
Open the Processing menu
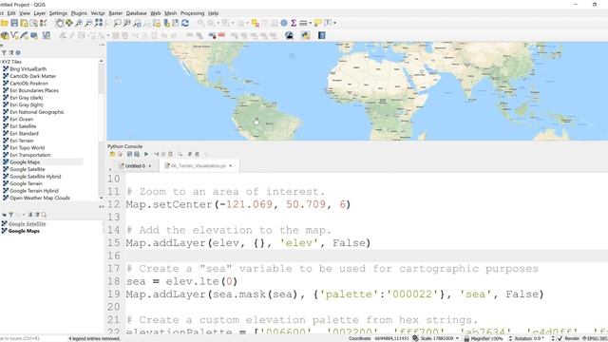(192, 13)
